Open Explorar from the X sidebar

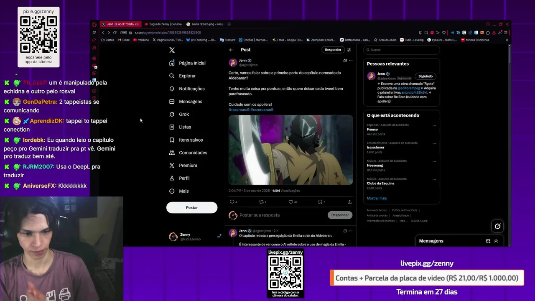tap(183, 76)
